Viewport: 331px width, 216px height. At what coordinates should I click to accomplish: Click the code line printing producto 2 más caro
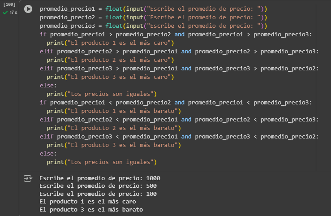110,60
